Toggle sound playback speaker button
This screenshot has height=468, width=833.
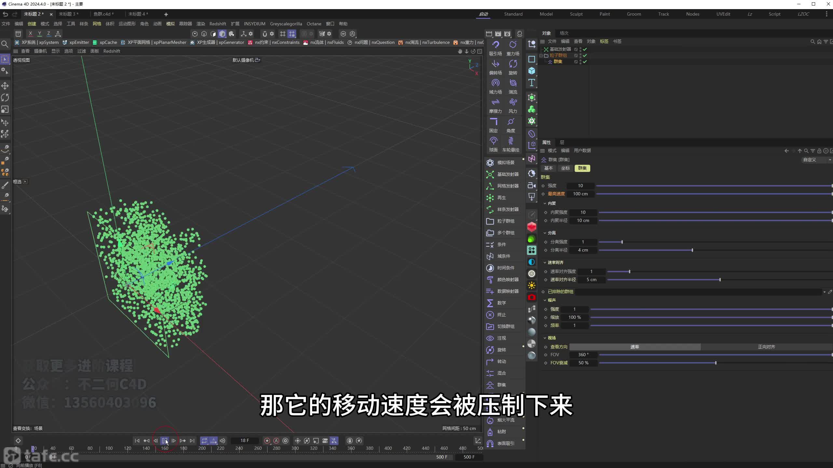click(x=223, y=441)
